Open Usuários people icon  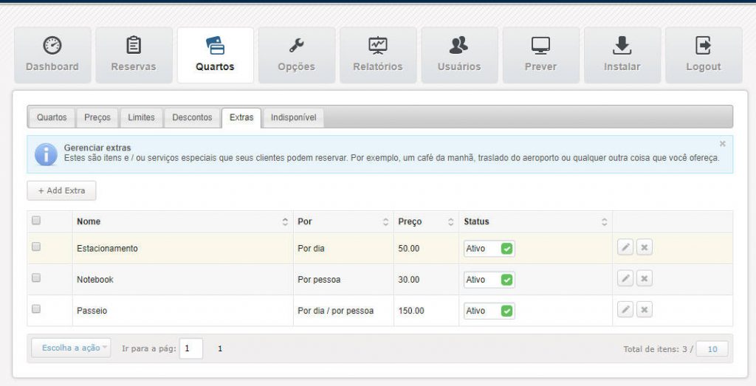click(x=459, y=46)
